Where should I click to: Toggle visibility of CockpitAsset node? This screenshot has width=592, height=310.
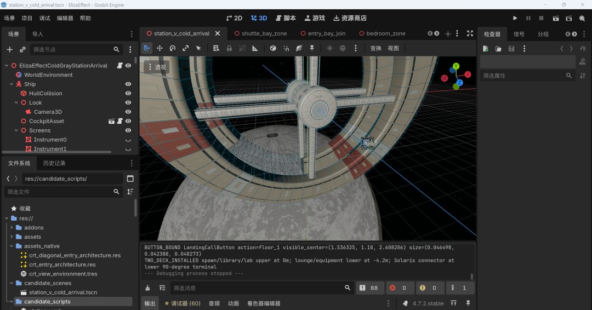pos(128,121)
